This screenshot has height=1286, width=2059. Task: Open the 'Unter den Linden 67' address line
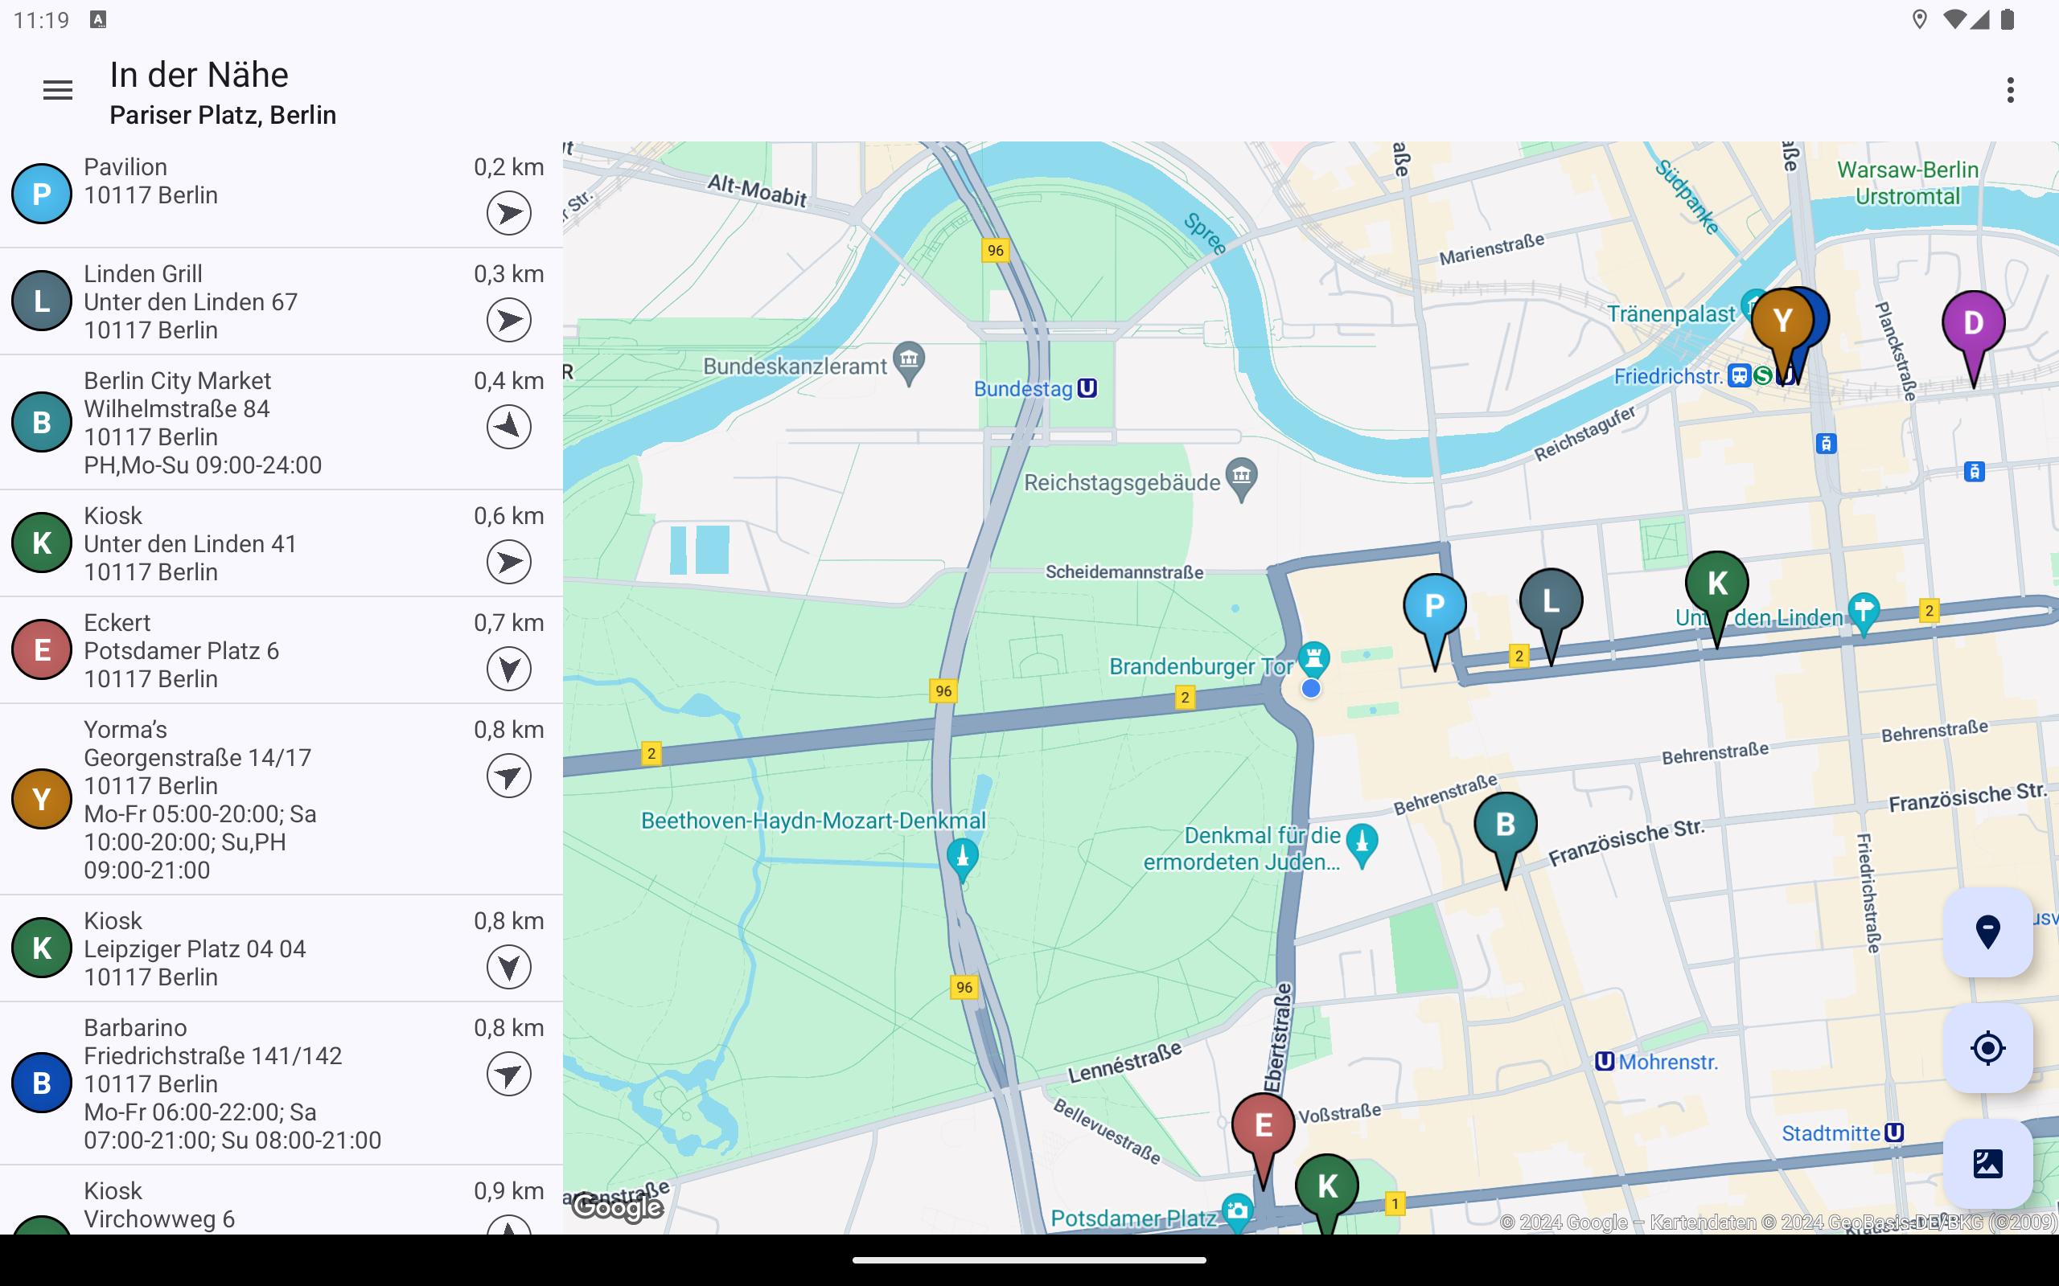click(191, 302)
